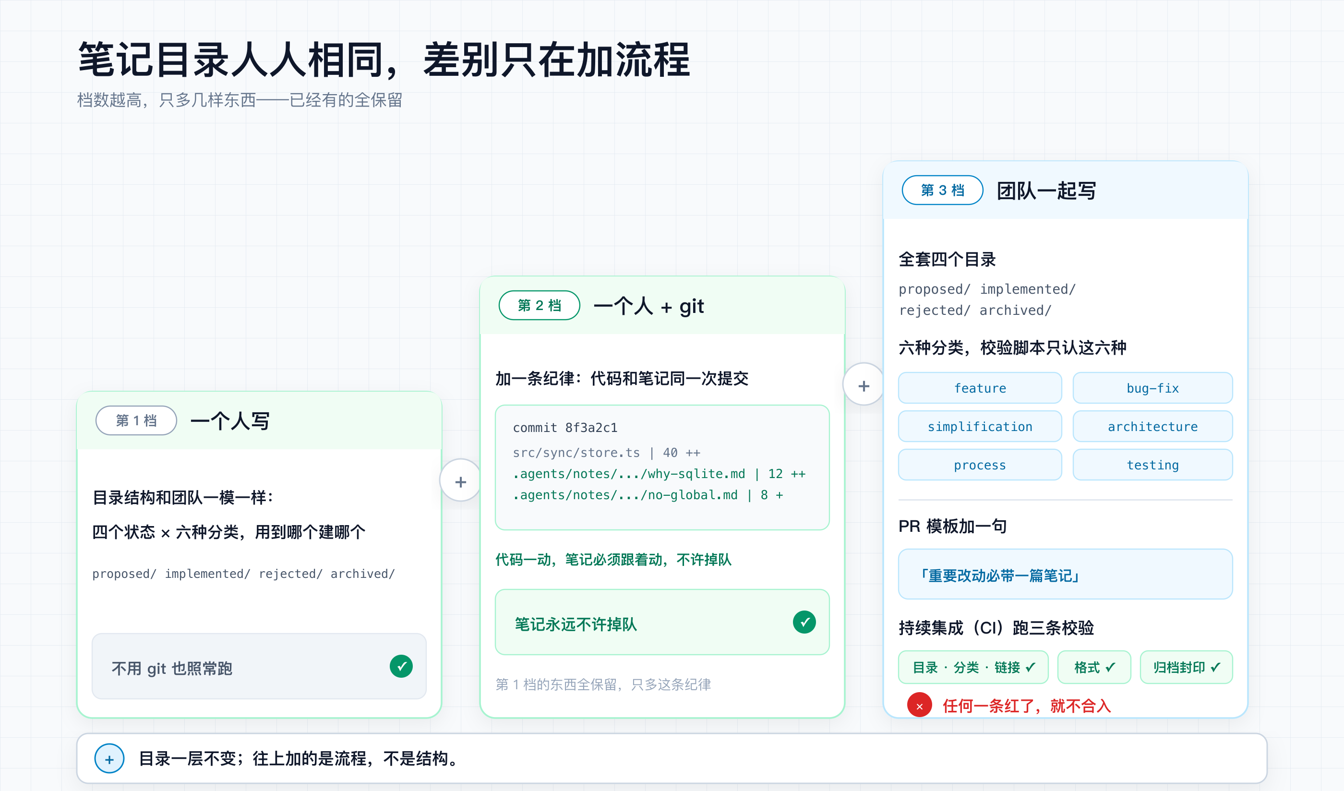Click the 一个人 + git card title
Viewport: 1344px width, 791px height.
[648, 306]
